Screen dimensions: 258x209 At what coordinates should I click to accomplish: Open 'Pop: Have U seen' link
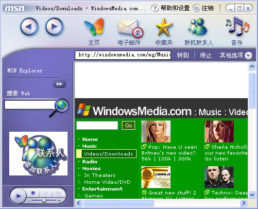tap(172, 147)
